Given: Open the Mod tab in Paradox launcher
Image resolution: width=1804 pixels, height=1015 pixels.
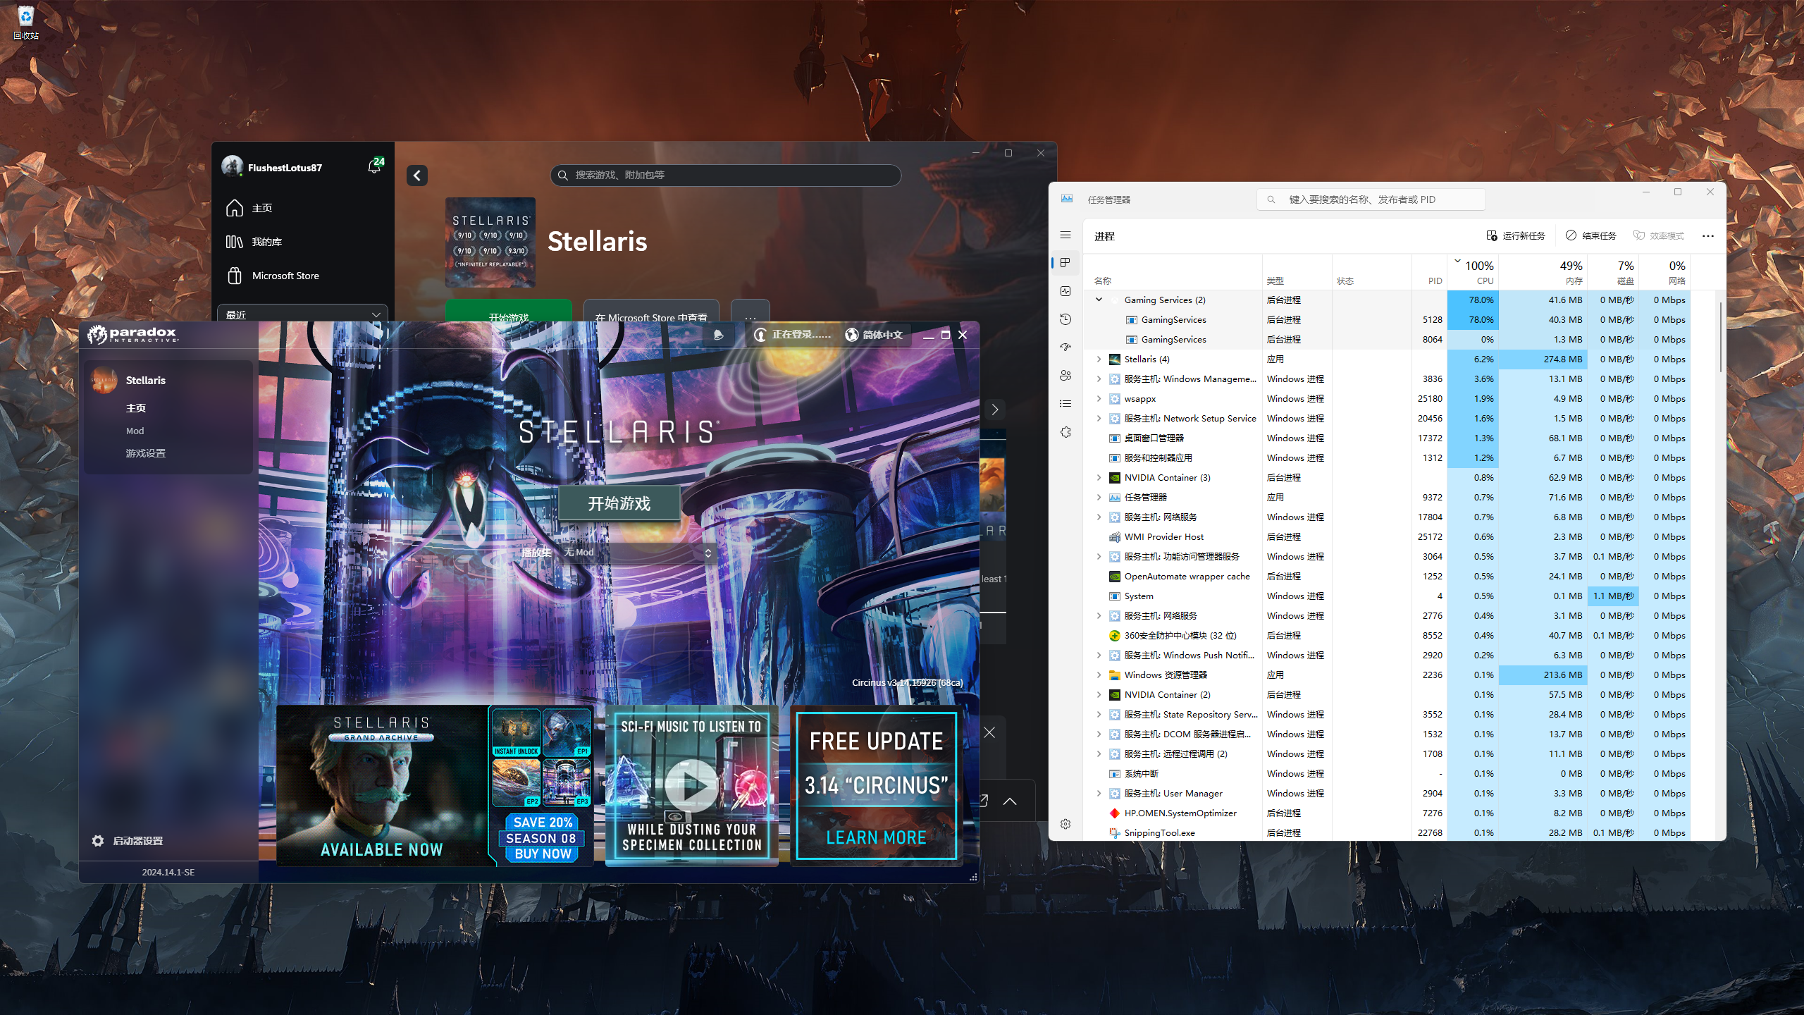Looking at the screenshot, I should click(x=135, y=431).
